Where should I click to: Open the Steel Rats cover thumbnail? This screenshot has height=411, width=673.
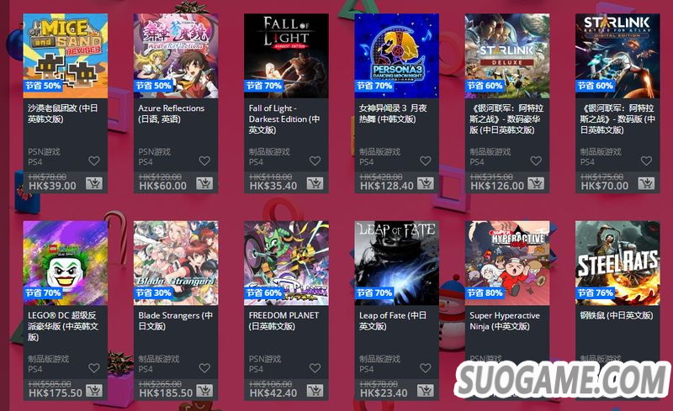[x=617, y=263]
